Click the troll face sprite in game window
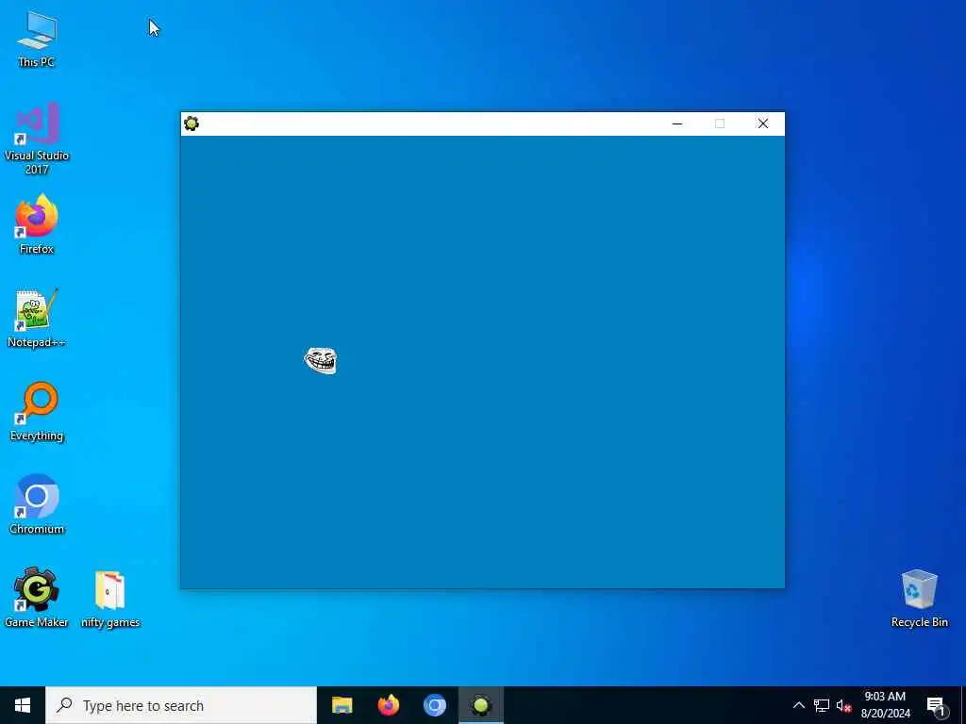The height and width of the screenshot is (724, 966). [321, 360]
